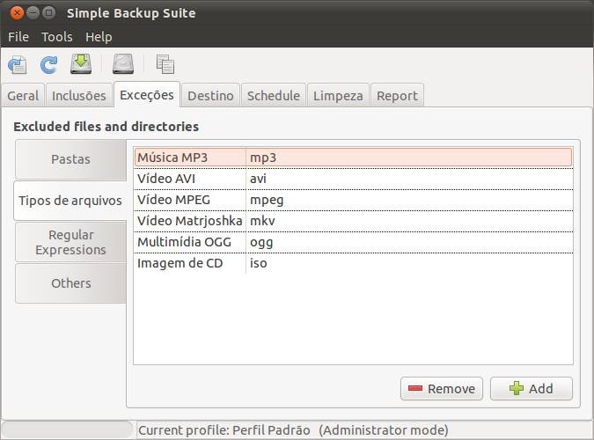Select the Imagem de CD row
This screenshot has height=440, width=594.
[353, 263]
